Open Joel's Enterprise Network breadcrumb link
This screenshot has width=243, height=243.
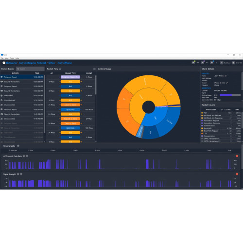click(33, 63)
